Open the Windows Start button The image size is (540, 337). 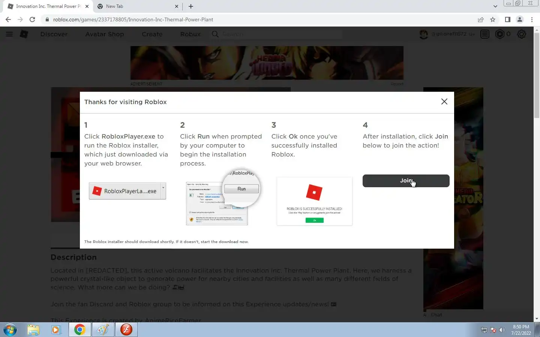coord(10,330)
